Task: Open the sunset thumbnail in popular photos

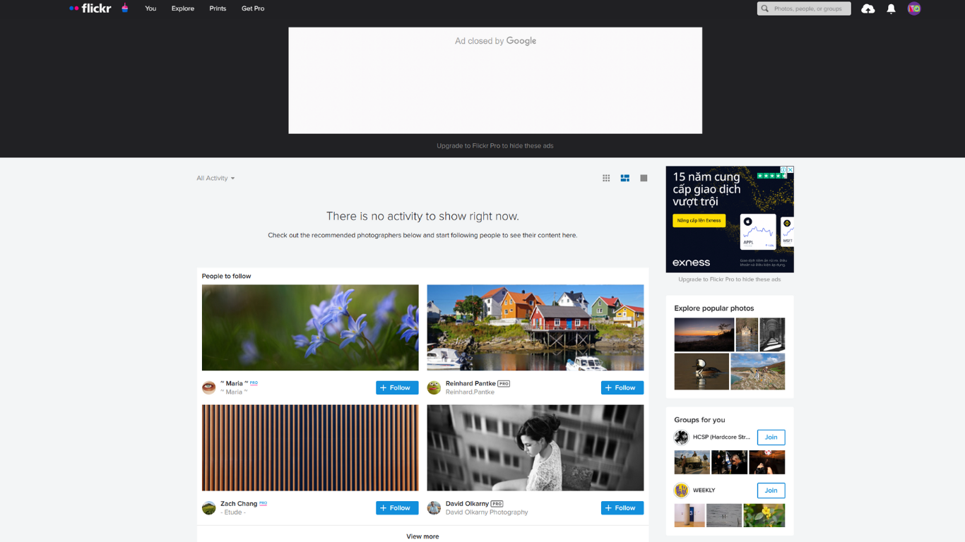Action: pyautogui.click(x=704, y=335)
